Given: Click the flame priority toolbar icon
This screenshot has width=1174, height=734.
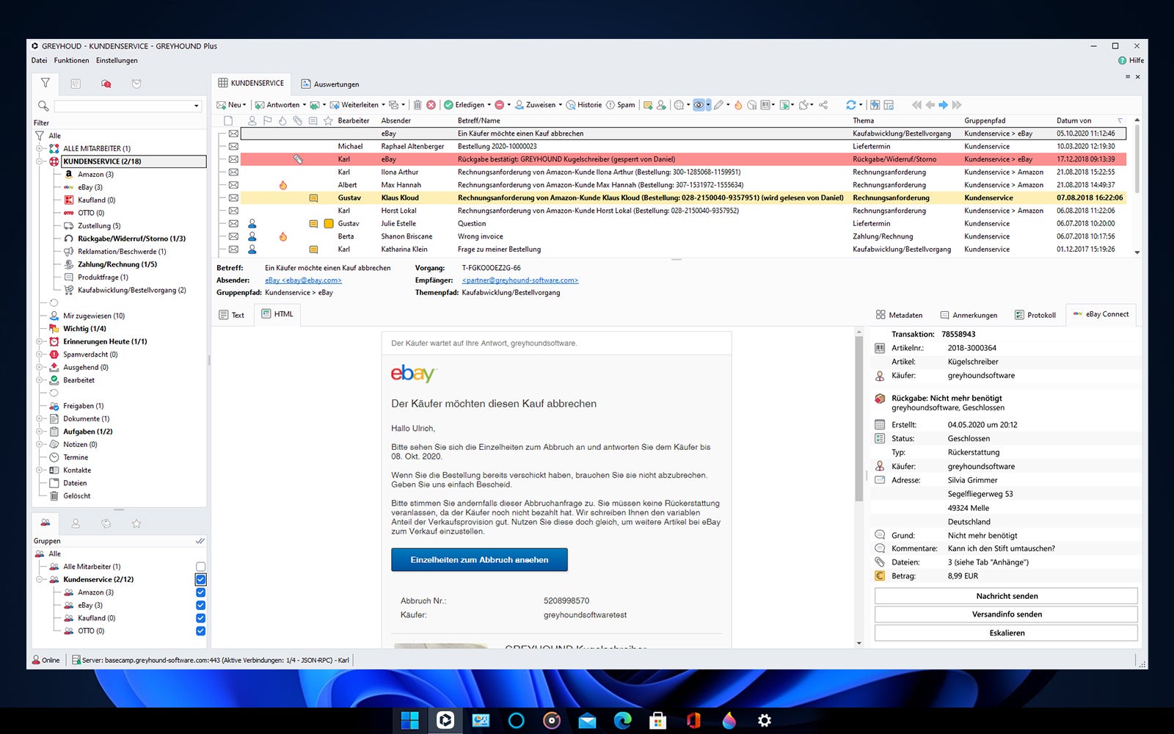Looking at the screenshot, I should click(738, 105).
